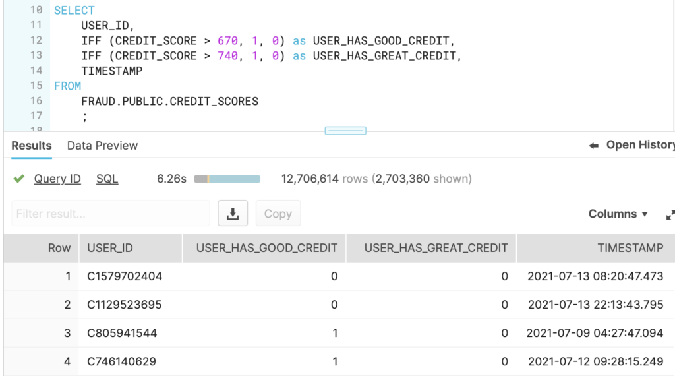This screenshot has width=675, height=376.
Task: Open the SQL link
Action: pyautogui.click(x=107, y=179)
